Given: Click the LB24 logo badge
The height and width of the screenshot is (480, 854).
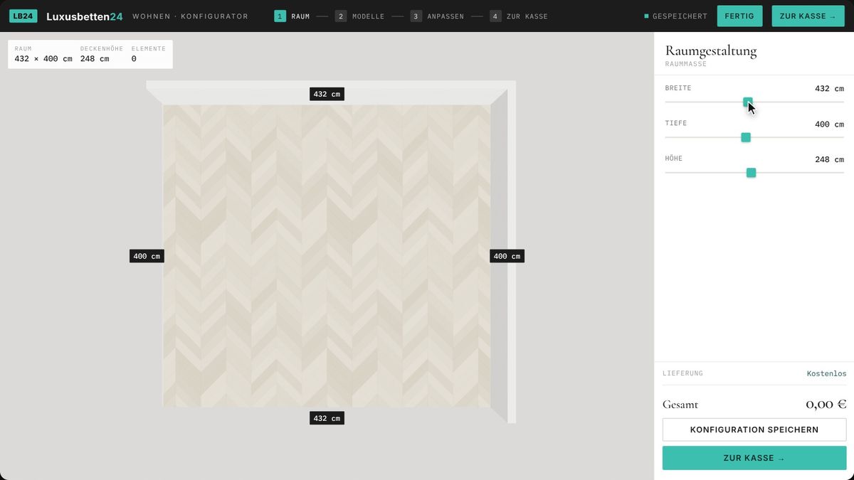Looking at the screenshot, I should [x=23, y=16].
